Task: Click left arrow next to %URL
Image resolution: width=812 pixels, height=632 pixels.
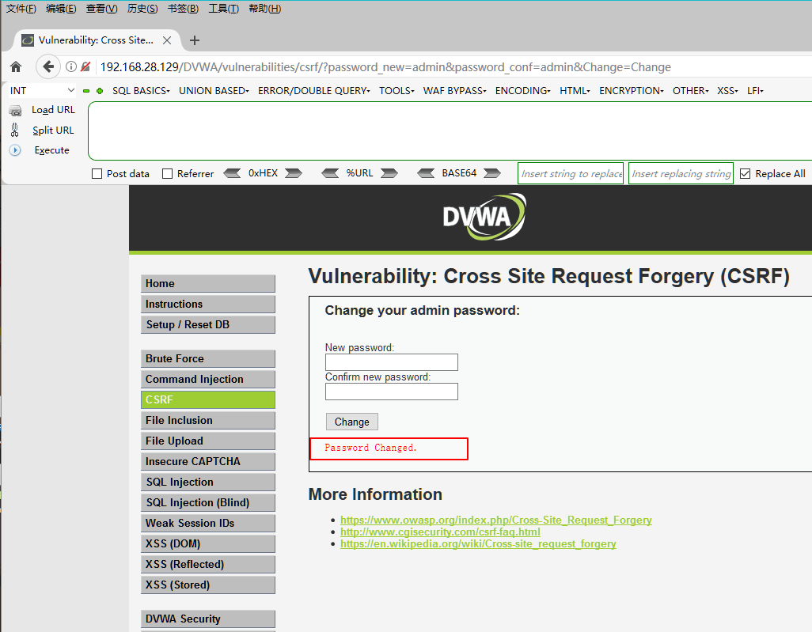Action: tap(330, 173)
